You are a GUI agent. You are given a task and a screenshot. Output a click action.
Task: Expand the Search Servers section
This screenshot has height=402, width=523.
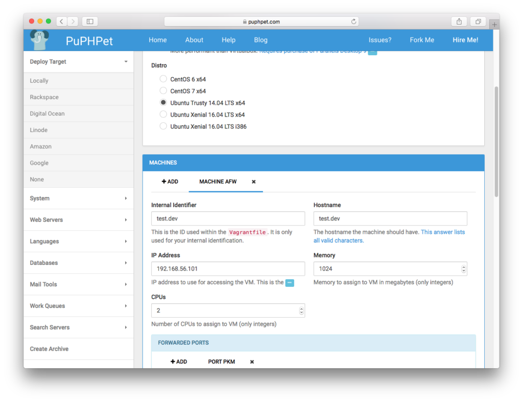pos(79,327)
